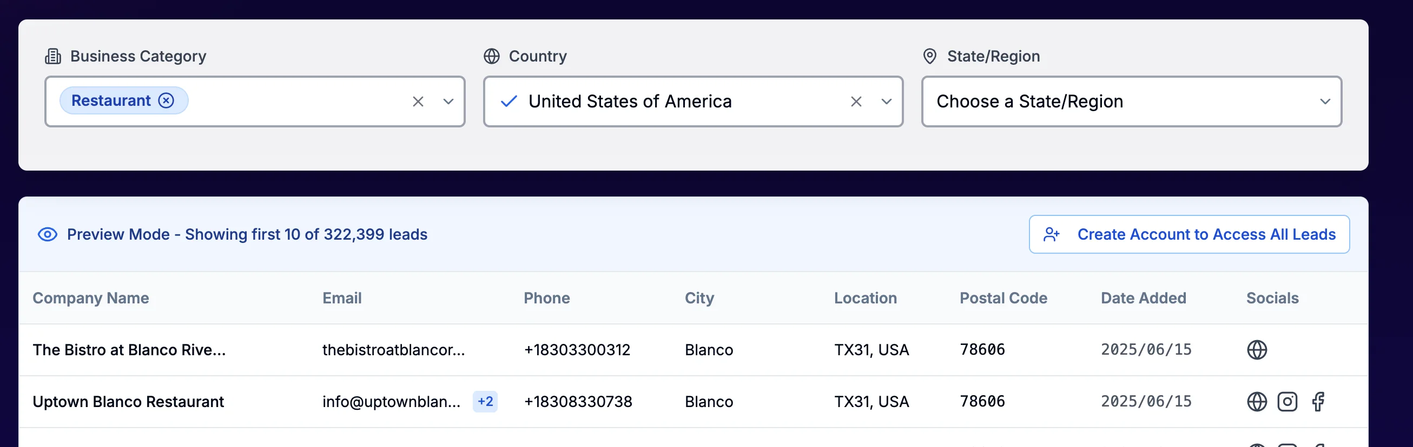Click the +2 badge beside Uptown Blanco email
This screenshot has width=1413, height=447.
(x=485, y=401)
